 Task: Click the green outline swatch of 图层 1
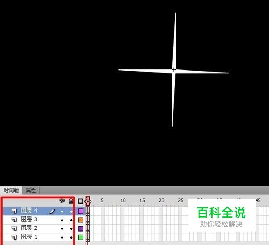pyautogui.click(x=81, y=237)
